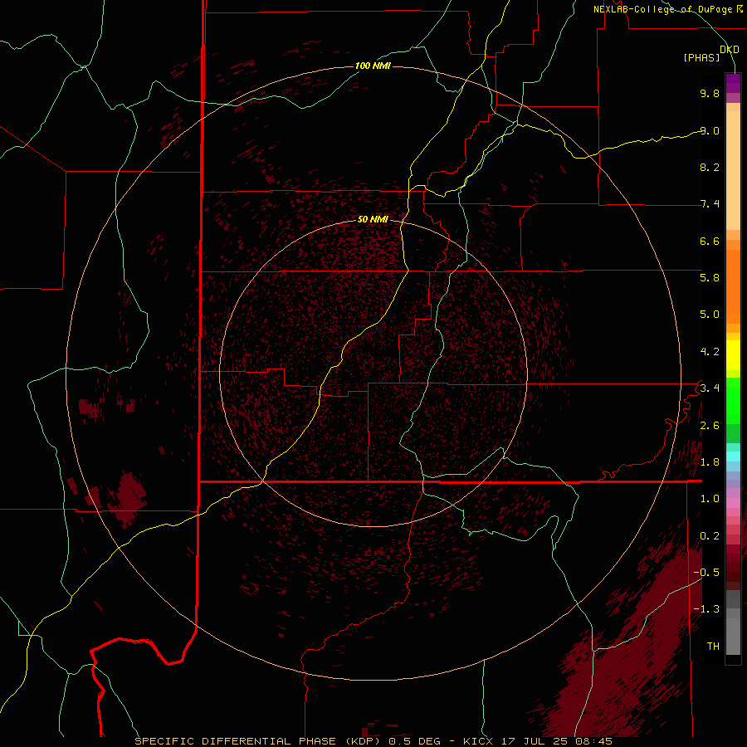
Task: Click the 5.8 value on the color scale
Action: tap(710, 278)
